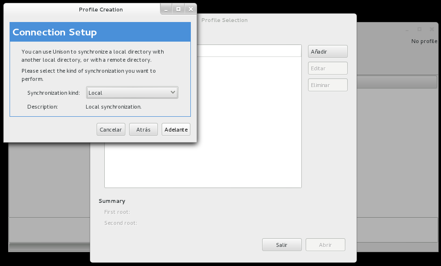Image resolution: width=441 pixels, height=266 pixels.
Task: Click Editar in the Profile Selection window
Action: pyautogui.click(x=328, y=68)
